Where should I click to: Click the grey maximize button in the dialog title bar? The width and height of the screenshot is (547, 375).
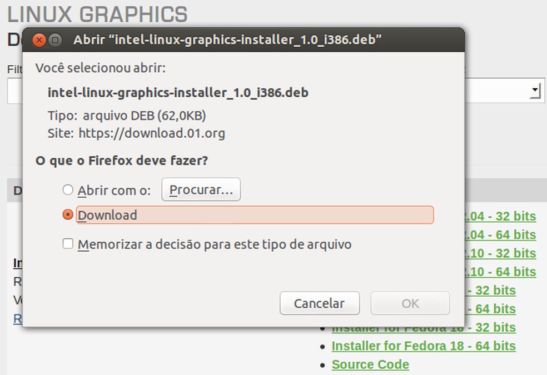coord(55,40)
